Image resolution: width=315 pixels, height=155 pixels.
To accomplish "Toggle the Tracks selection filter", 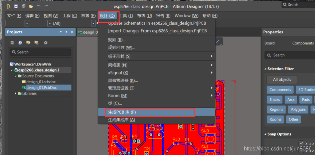I will pyautogui.click(x=275, y=100).
